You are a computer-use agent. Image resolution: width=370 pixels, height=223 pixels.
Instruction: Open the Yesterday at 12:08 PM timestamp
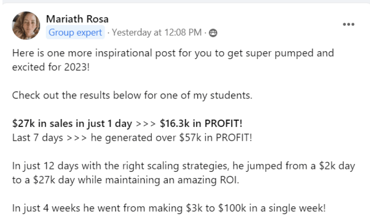click(x=157, y=33)
